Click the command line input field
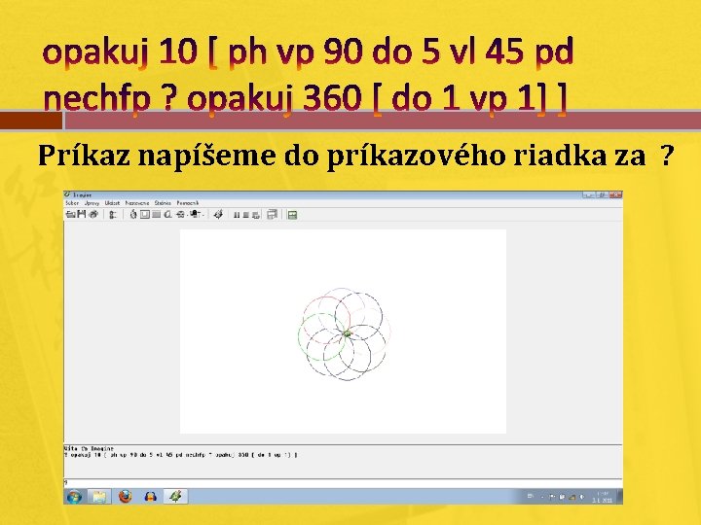Screen dimensions: 701x525 tap(343, 482)
